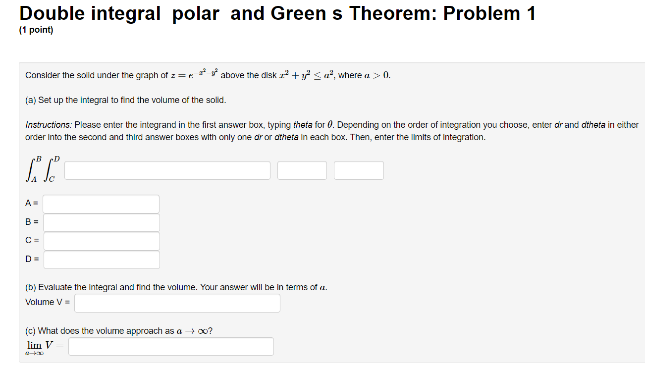Select the problem title heading text
Screen dimensions: 645x369
coord(276,13)
